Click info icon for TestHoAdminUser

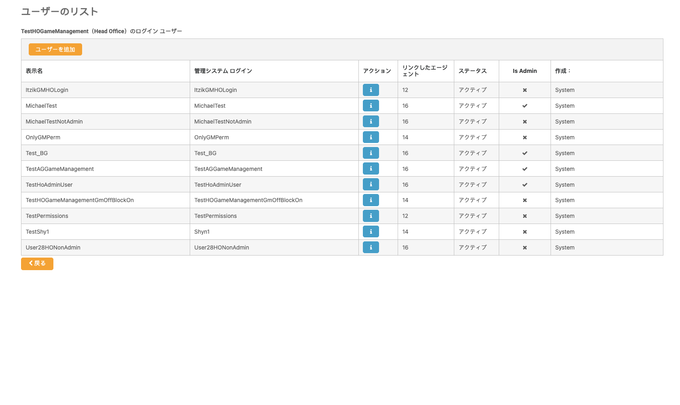tap(371, 184)
